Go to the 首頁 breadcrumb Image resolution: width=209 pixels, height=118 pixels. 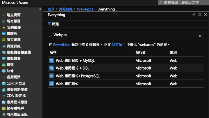pos(51,9)
